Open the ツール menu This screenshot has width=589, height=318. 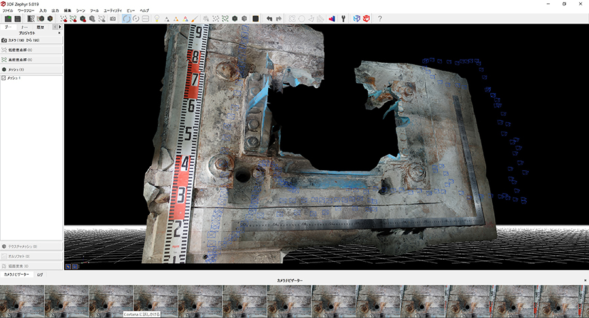pos(94,10)
